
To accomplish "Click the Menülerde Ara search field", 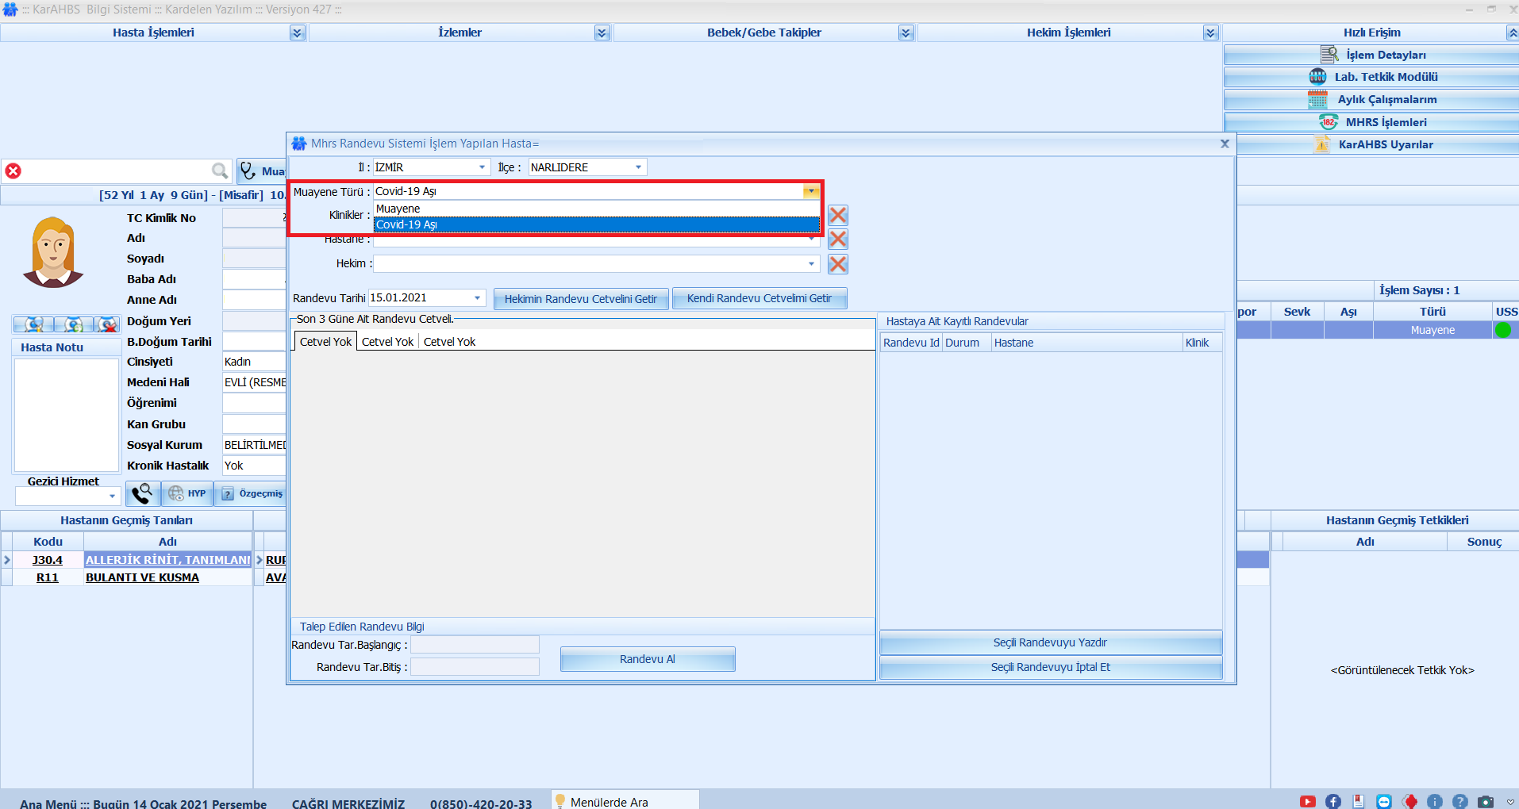I will coord(627,802).
